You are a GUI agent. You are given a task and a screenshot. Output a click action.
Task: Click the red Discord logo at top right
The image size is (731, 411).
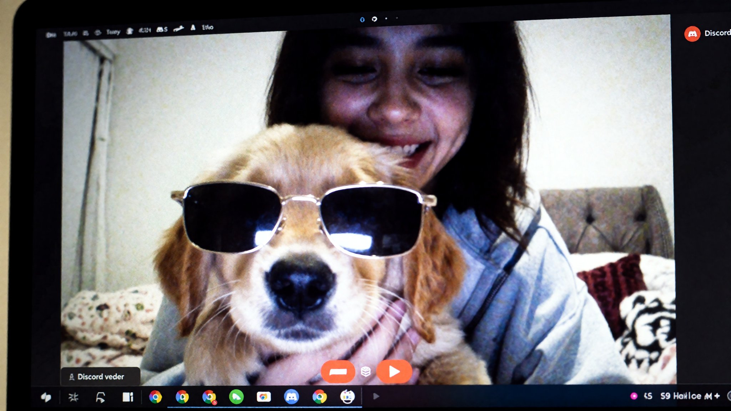[x=692, y=34]
